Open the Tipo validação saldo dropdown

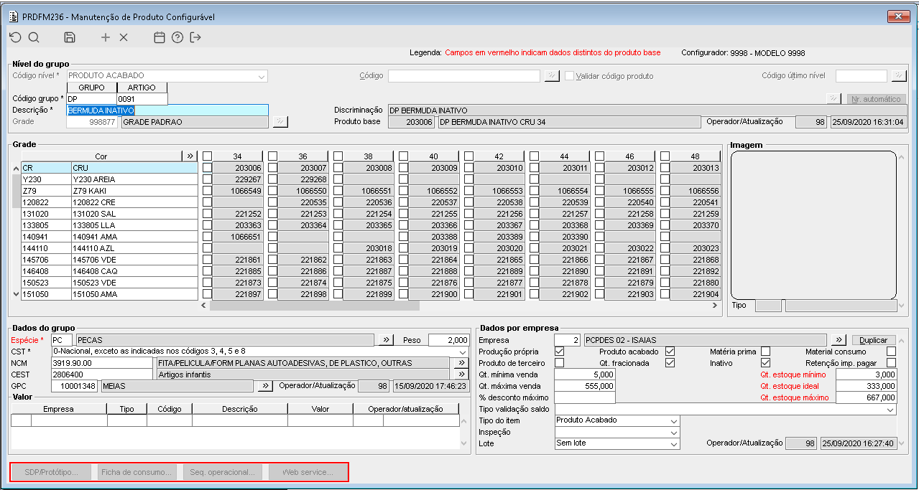tap(890, 409)
